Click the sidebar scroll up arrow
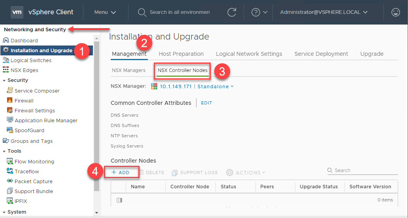 97,38
